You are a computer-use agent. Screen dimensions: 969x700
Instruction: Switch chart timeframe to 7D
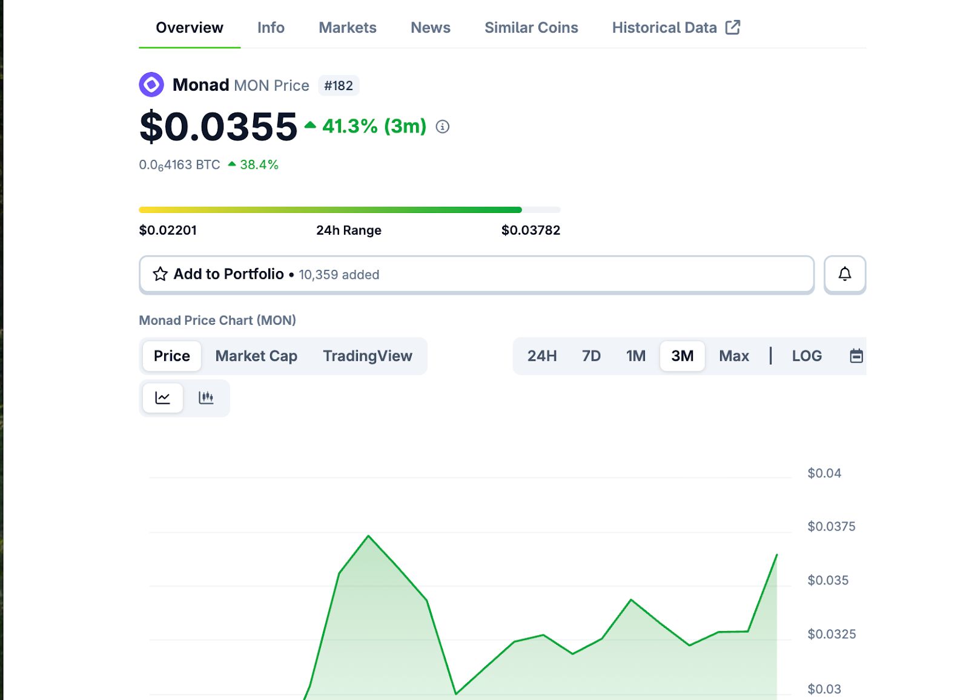pos(592,356)
